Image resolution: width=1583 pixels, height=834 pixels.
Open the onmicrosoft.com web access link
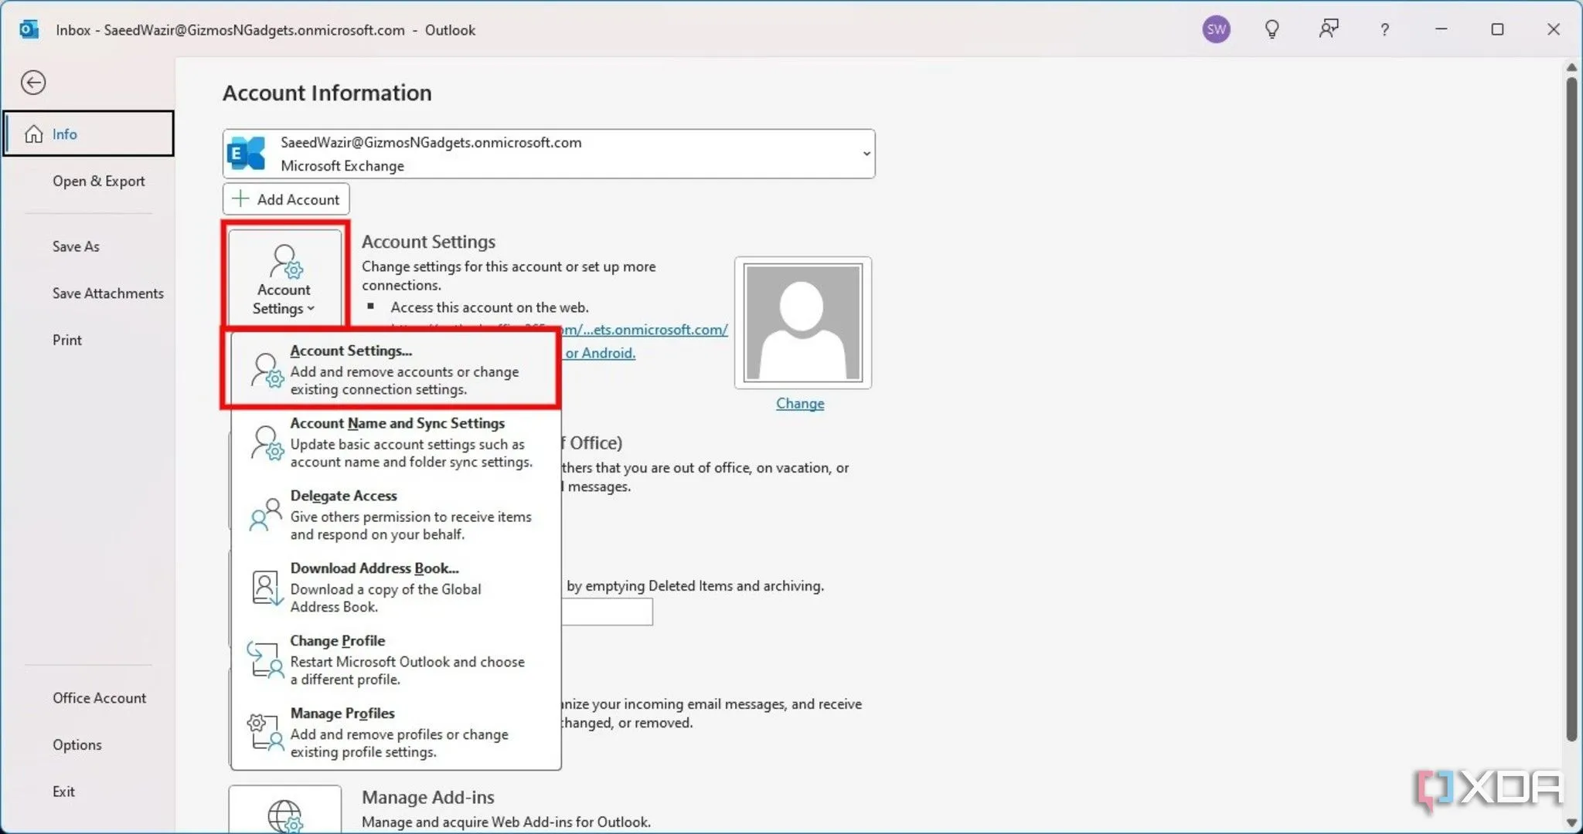coord(646,330)
